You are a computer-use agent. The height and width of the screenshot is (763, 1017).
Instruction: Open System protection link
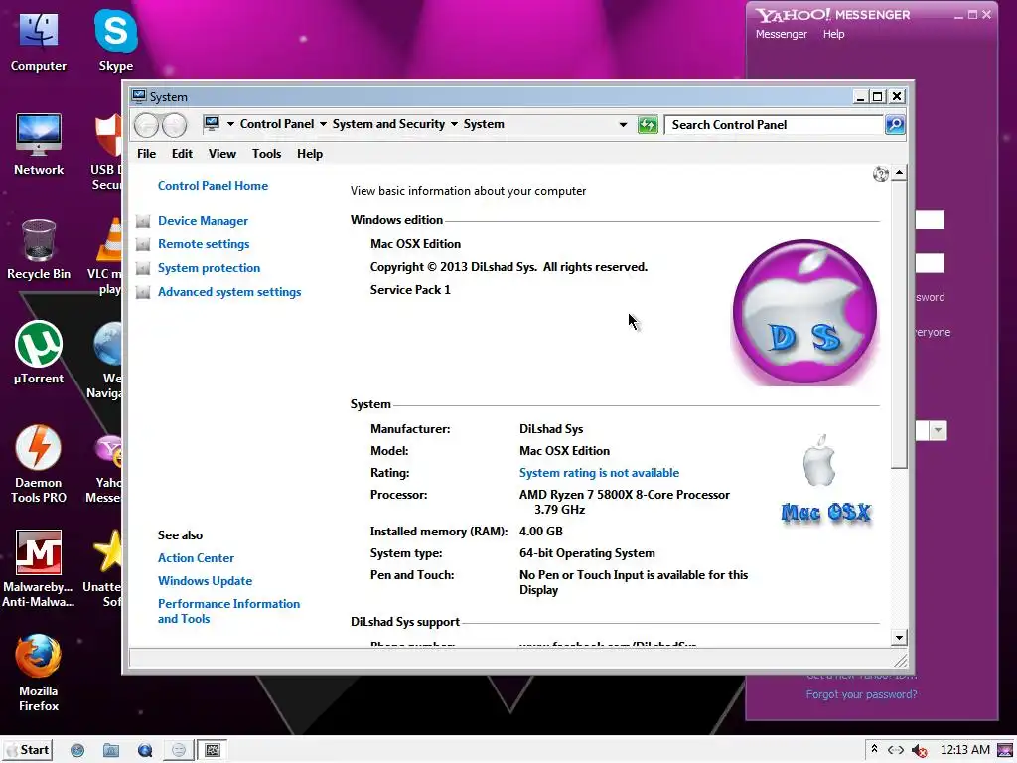point(209,268)
